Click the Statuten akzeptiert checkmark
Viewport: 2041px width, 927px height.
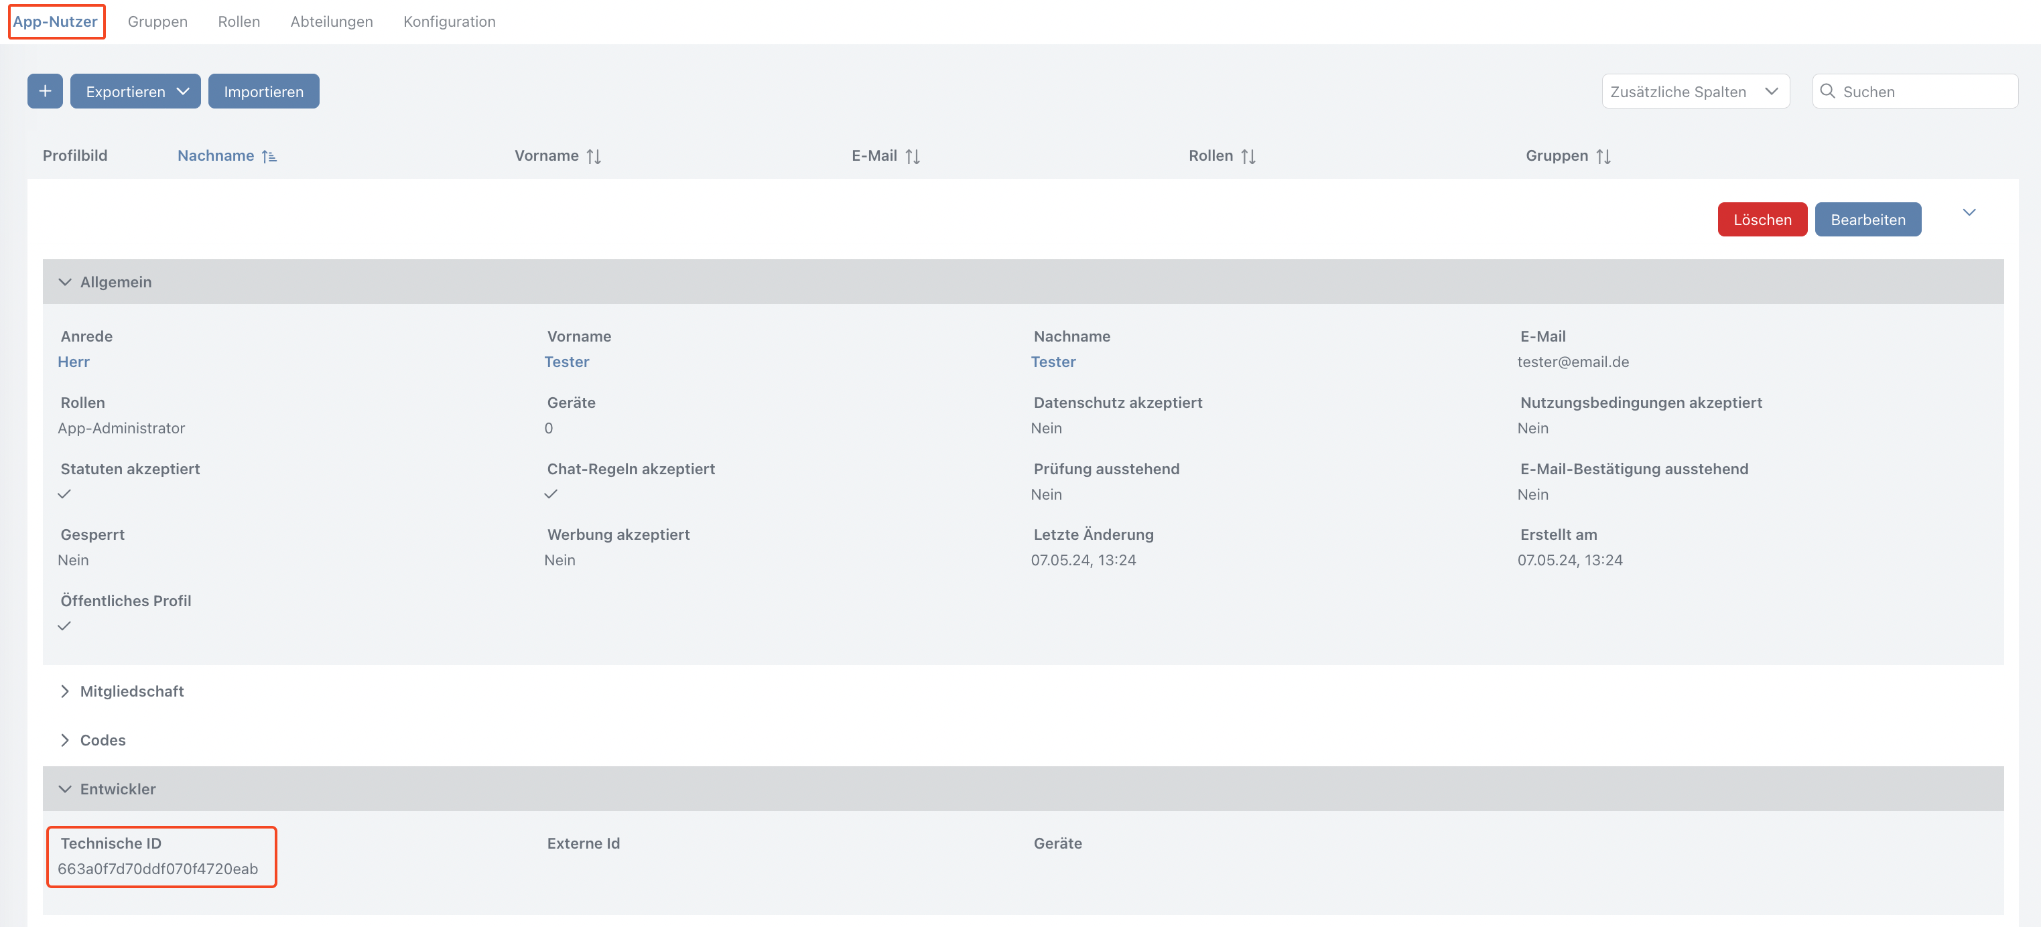[65, 494]
